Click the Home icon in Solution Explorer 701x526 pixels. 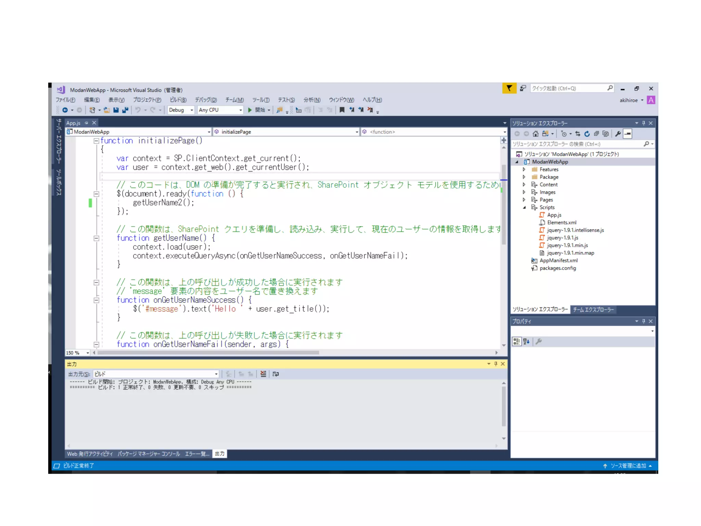(x=536, y=134)
